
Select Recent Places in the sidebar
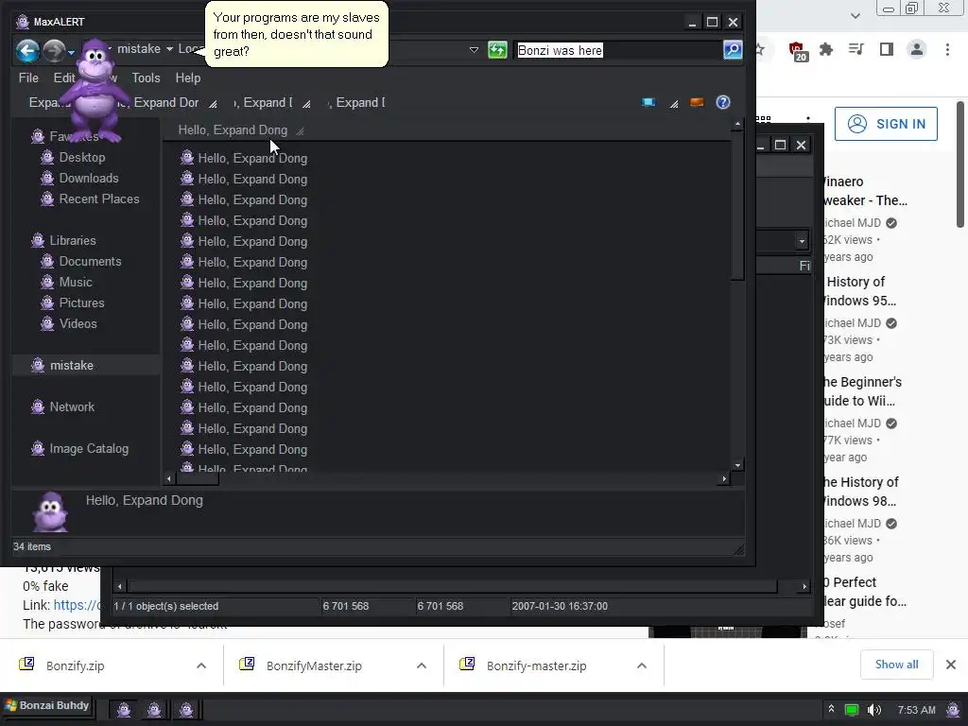coord(99,199)
